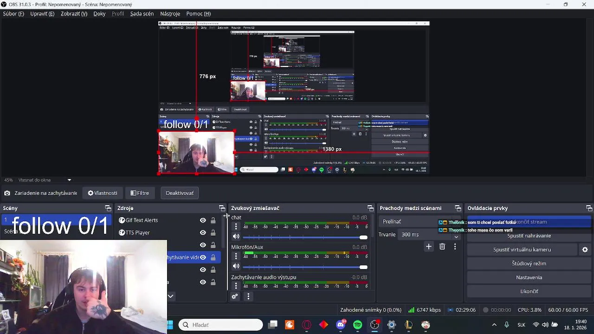594x334 pixels.
Task: Click CPU: 3.8% in status bar
Action: [x=529, y=310]
